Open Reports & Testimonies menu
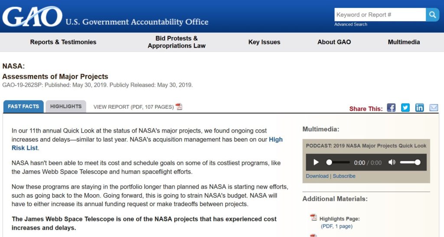Viewport: 444px width, 237px height. coord(63,42)
